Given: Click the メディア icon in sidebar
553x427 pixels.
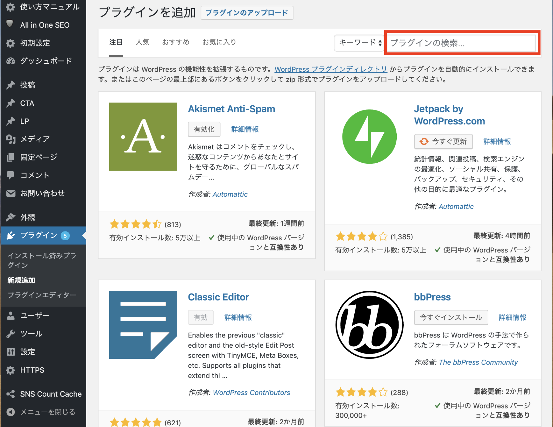Looking at the screenshot, I should point(11,139).
